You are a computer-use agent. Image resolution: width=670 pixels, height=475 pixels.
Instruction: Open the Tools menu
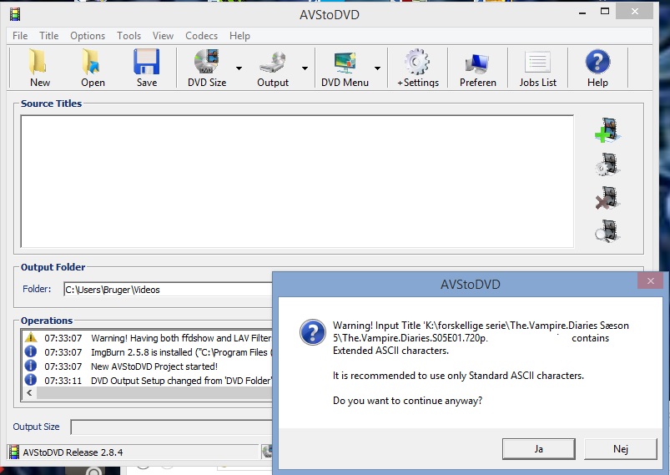click(x=128, y=36)
